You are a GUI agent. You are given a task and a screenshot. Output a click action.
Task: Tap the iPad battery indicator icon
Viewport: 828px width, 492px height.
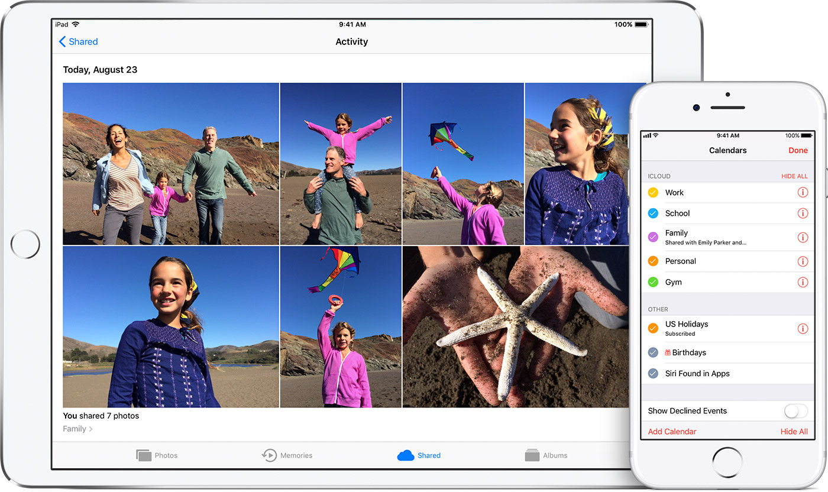point(642,24)
